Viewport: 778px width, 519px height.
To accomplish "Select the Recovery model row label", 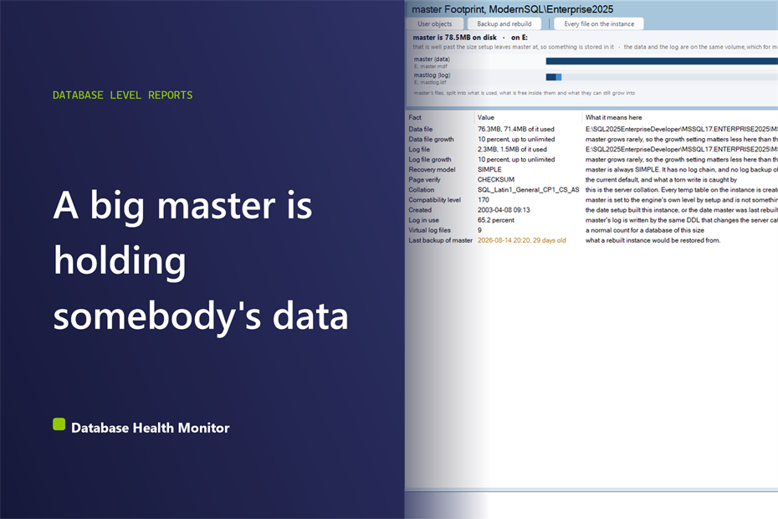I will pos(432,170).
